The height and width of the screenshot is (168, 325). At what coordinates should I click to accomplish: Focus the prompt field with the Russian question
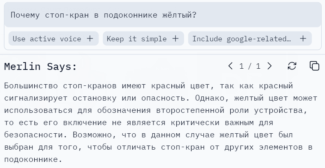tap(162, 16)
